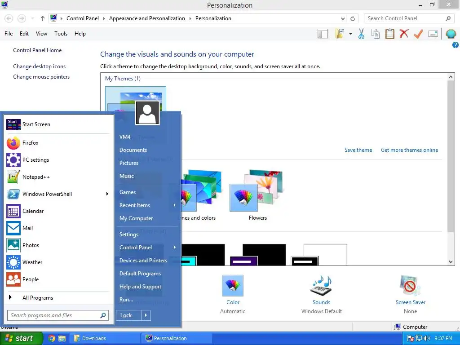Expand the Control Panel submenu
460x345 pixels.
(175, 248)
